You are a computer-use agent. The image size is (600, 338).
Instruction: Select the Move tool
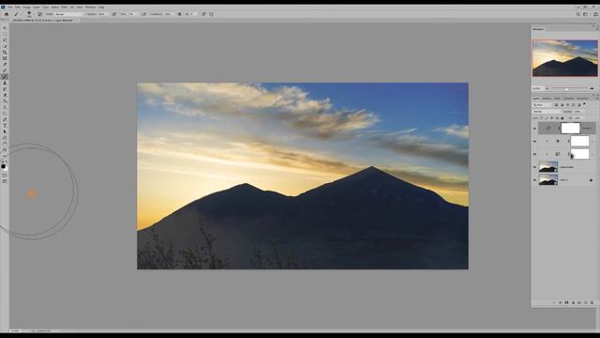[x=5, y=28]
